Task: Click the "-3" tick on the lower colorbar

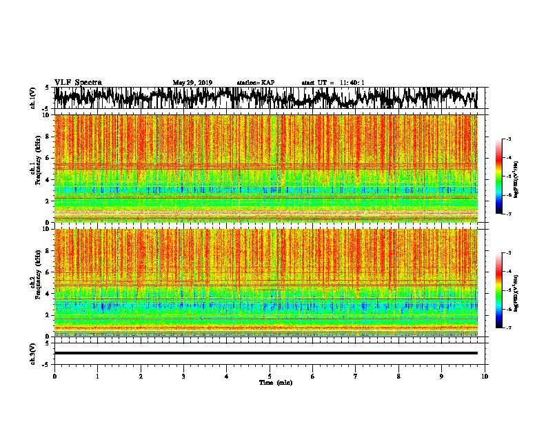Action: [509, 253]
